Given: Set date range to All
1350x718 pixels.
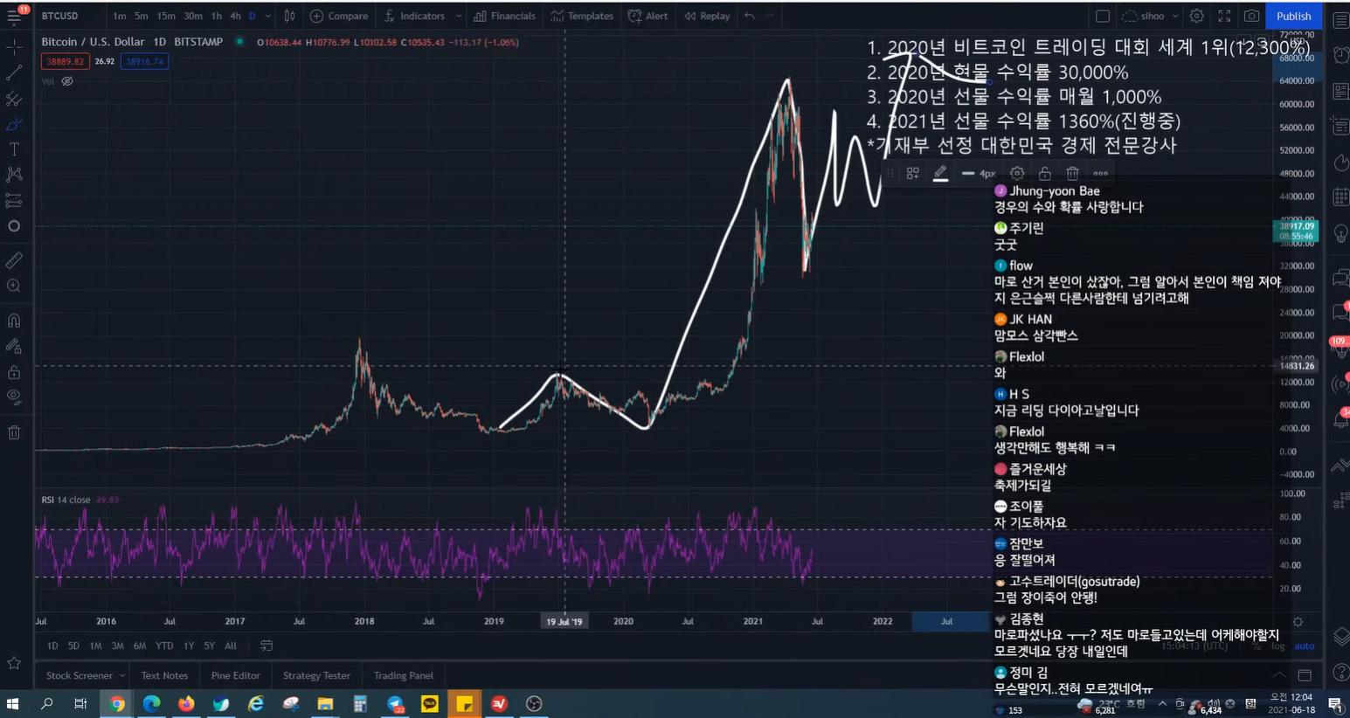Looking at the screenshot, I should pyautogui.click(x=231, y=646).
